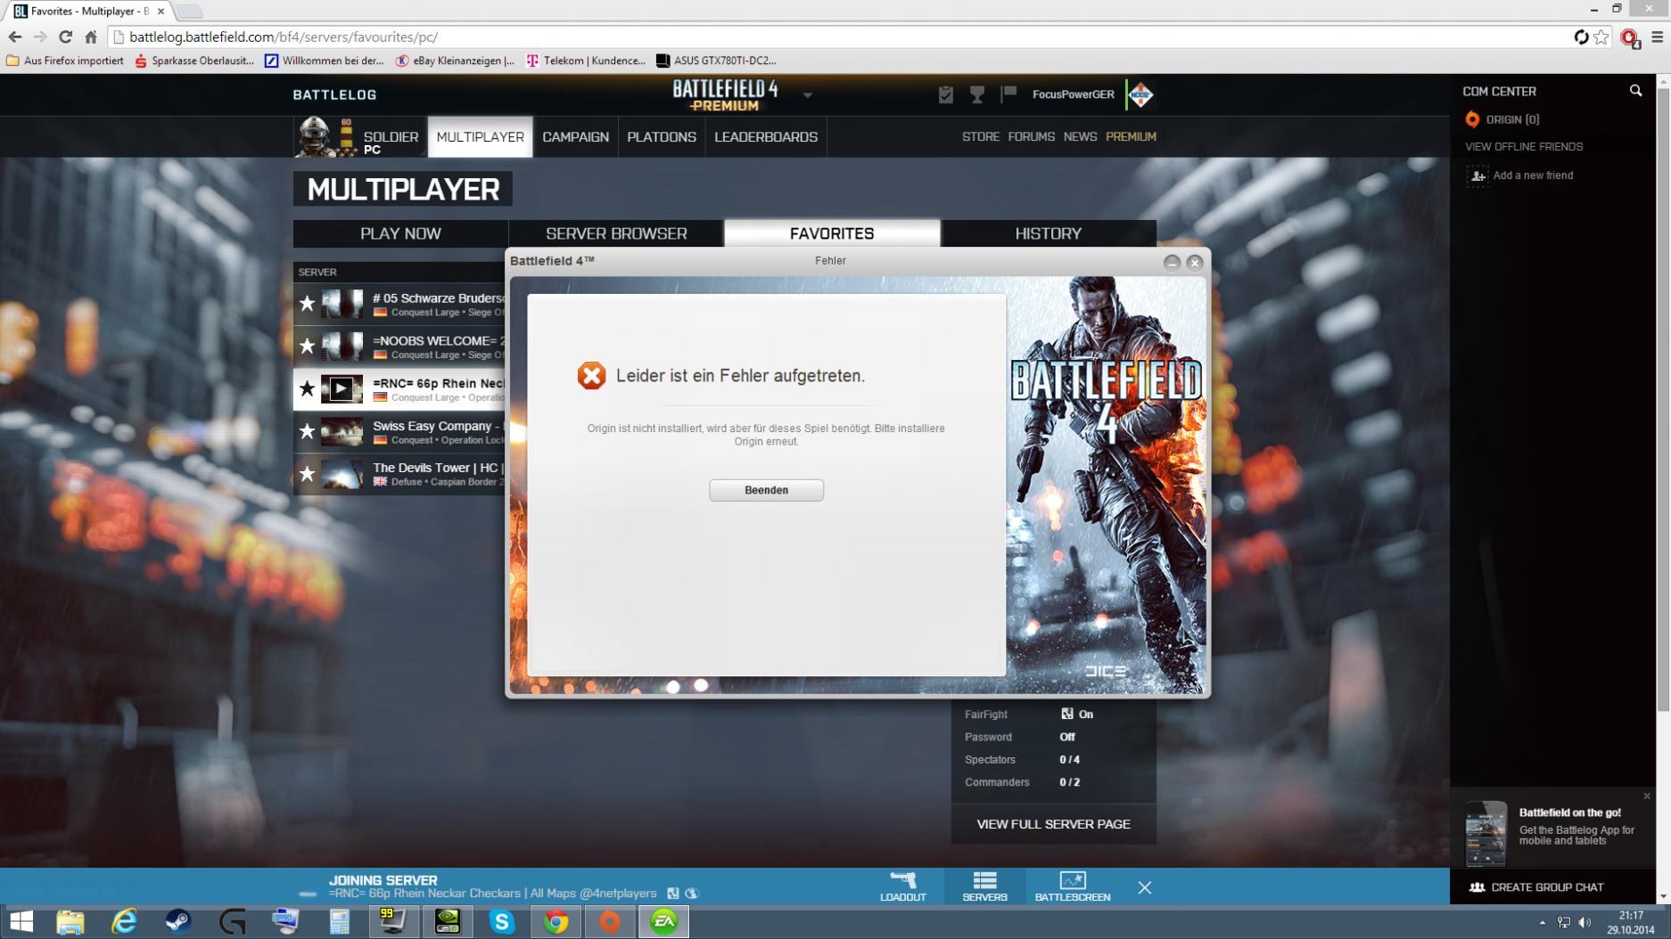Click the address bar URL

point(284,37)
